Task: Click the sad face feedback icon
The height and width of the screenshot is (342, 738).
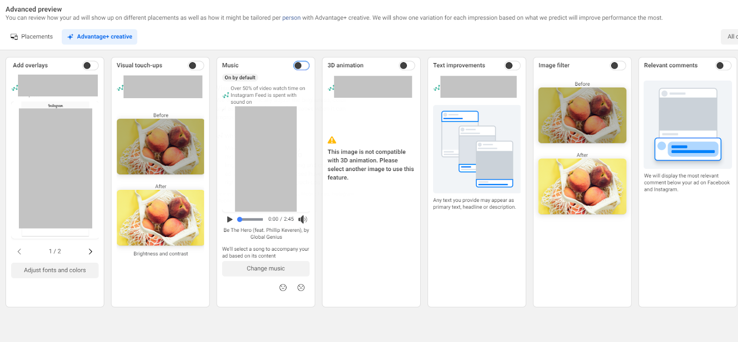Action: point(301,288)
